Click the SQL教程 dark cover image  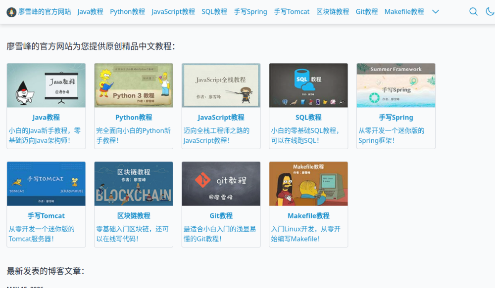click(x=308, y=85)
